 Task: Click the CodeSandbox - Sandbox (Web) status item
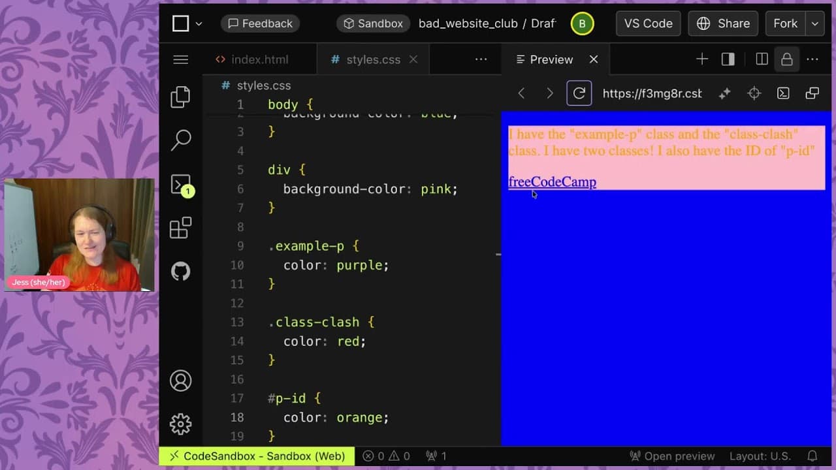click(257, 456)
